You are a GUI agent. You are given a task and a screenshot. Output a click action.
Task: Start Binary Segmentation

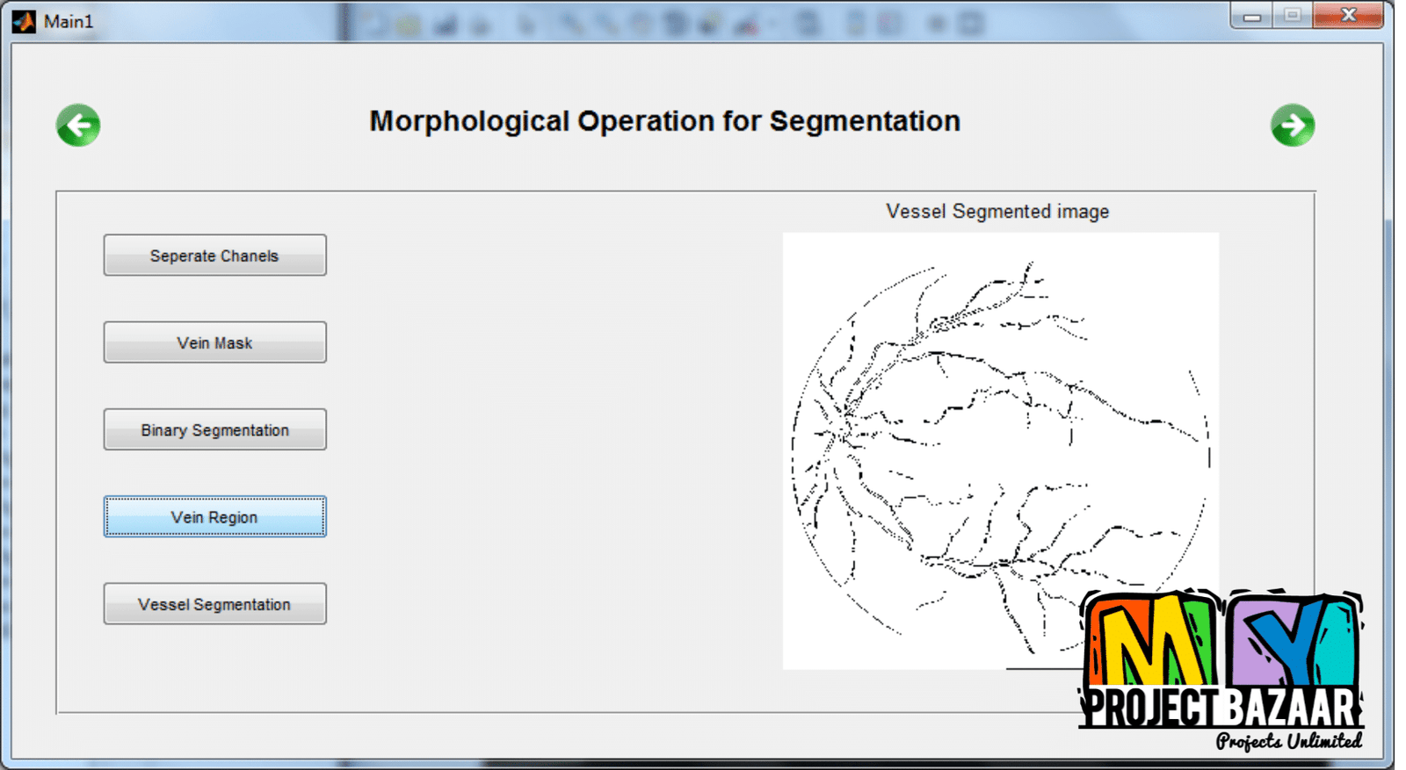click(214, 430)
